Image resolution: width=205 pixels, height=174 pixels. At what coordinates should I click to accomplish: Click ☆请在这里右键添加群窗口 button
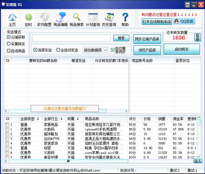tap(65, 108)
